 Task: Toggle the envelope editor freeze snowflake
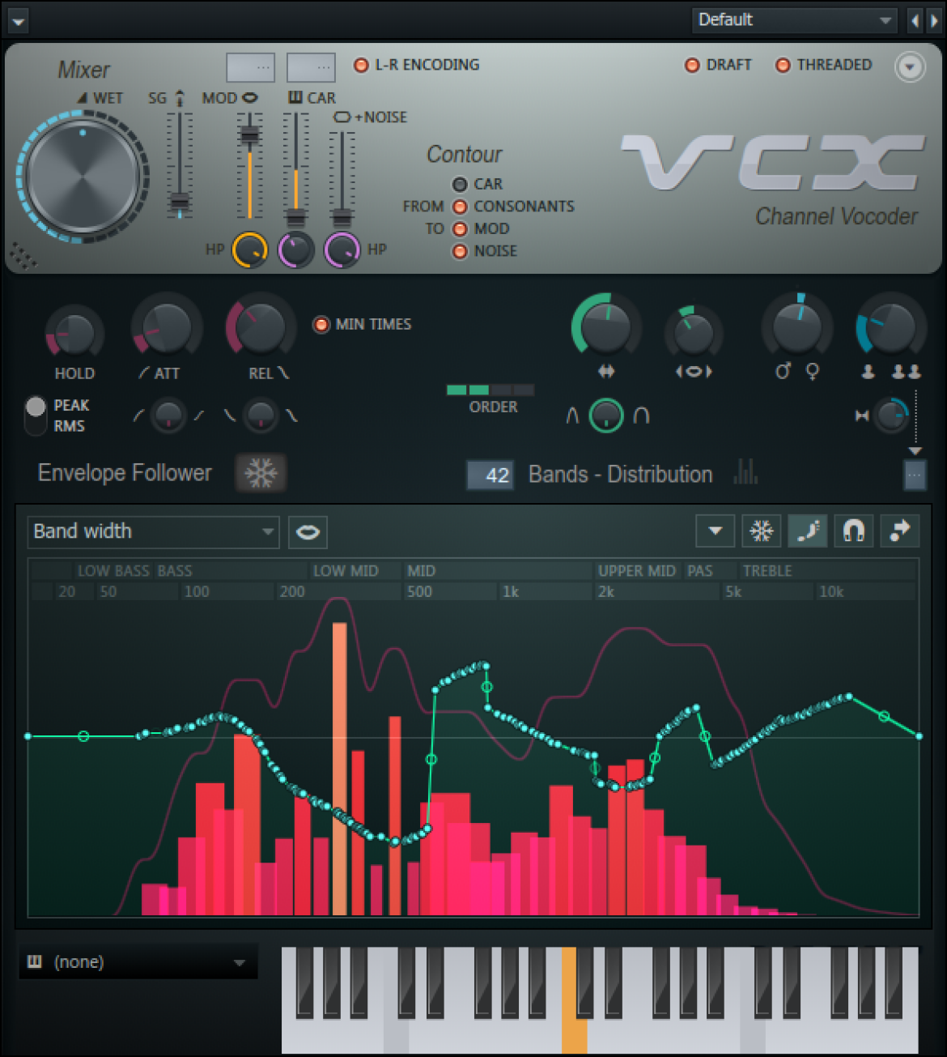click(x=761, y=531)
